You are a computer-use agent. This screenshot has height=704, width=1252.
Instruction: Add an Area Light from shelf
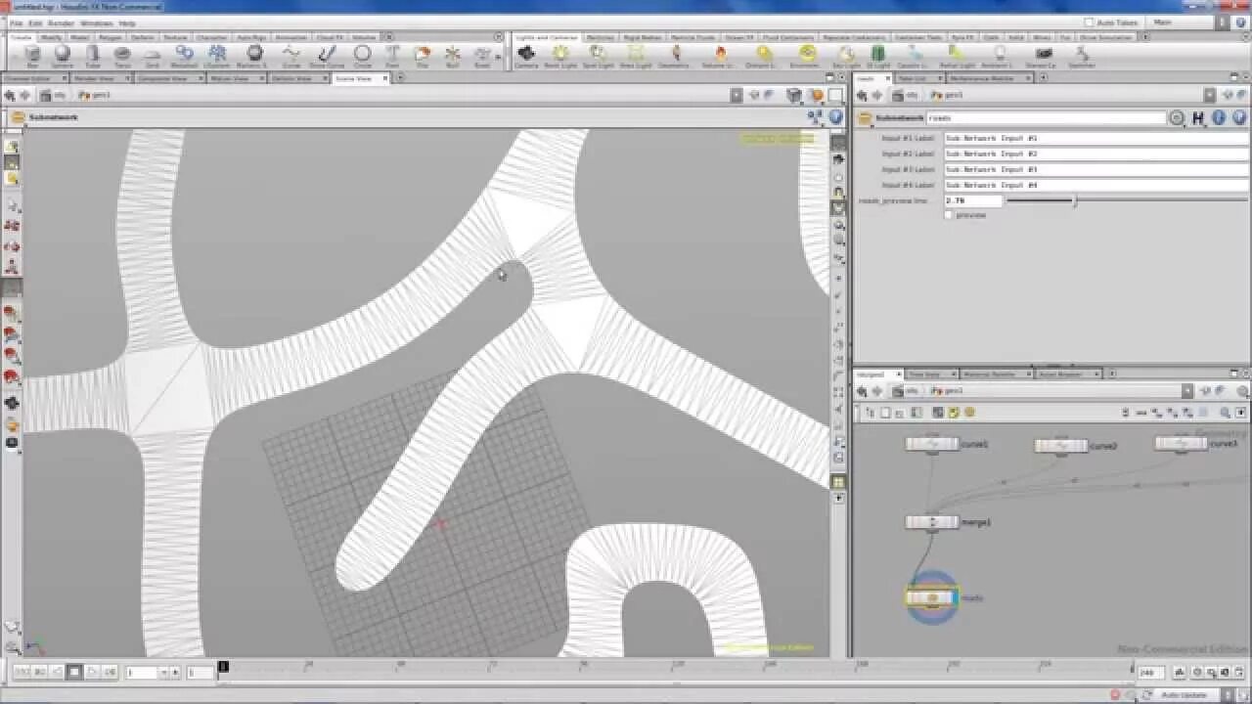[635, 56]
